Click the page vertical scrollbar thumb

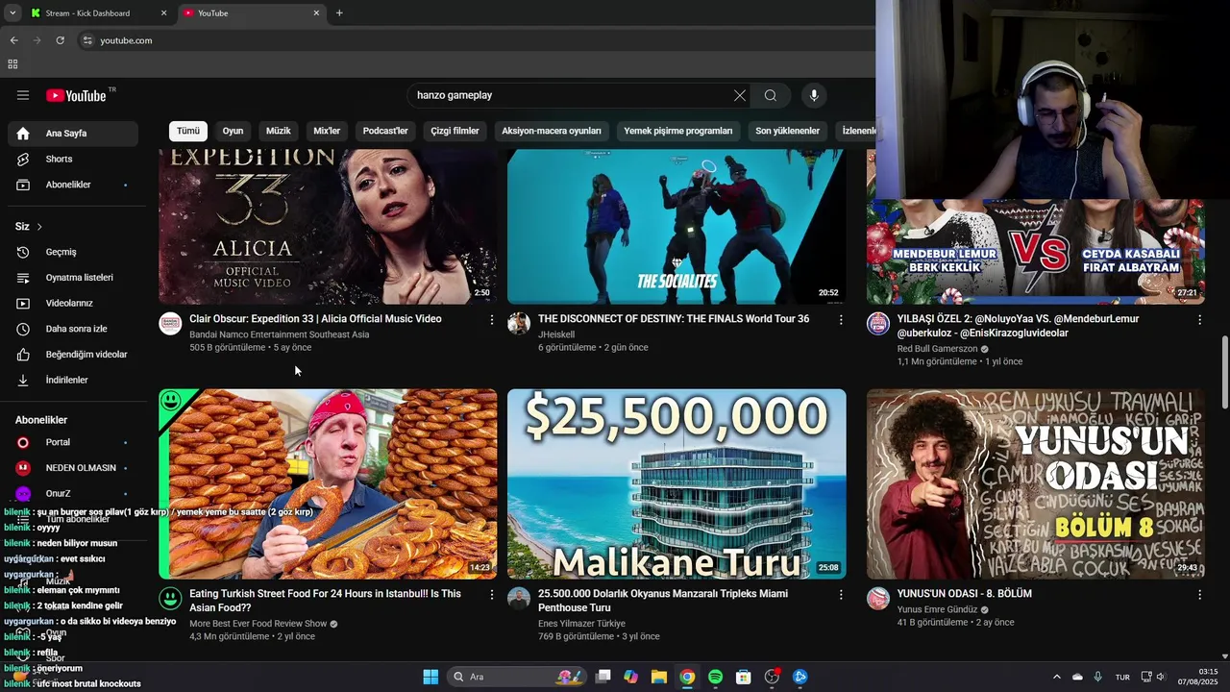(x=1224, y=373)
